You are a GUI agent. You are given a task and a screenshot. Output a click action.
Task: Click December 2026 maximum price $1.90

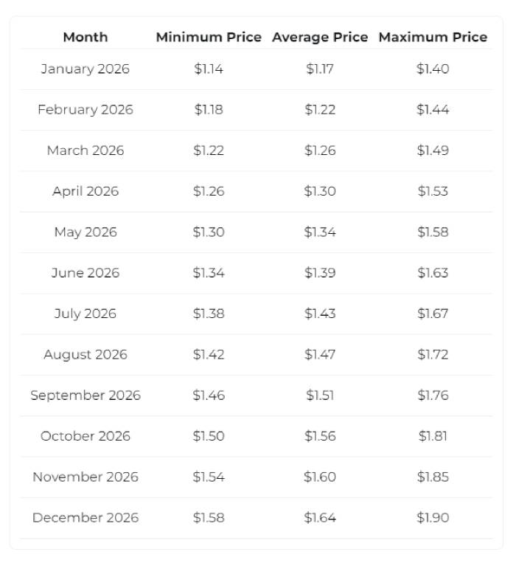tap(433, 518)
